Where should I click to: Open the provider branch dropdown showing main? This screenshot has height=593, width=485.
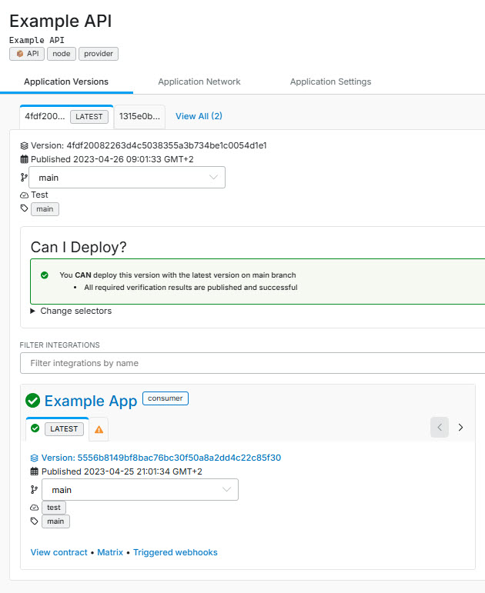point(127,178)
